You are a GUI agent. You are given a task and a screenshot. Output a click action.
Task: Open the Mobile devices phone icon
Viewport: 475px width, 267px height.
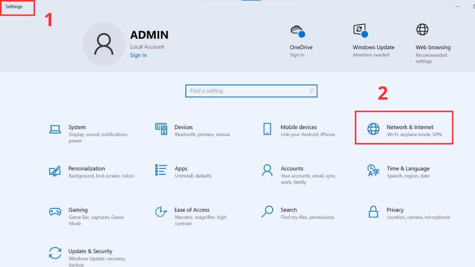pyautogui.click(x=267, y=129)
